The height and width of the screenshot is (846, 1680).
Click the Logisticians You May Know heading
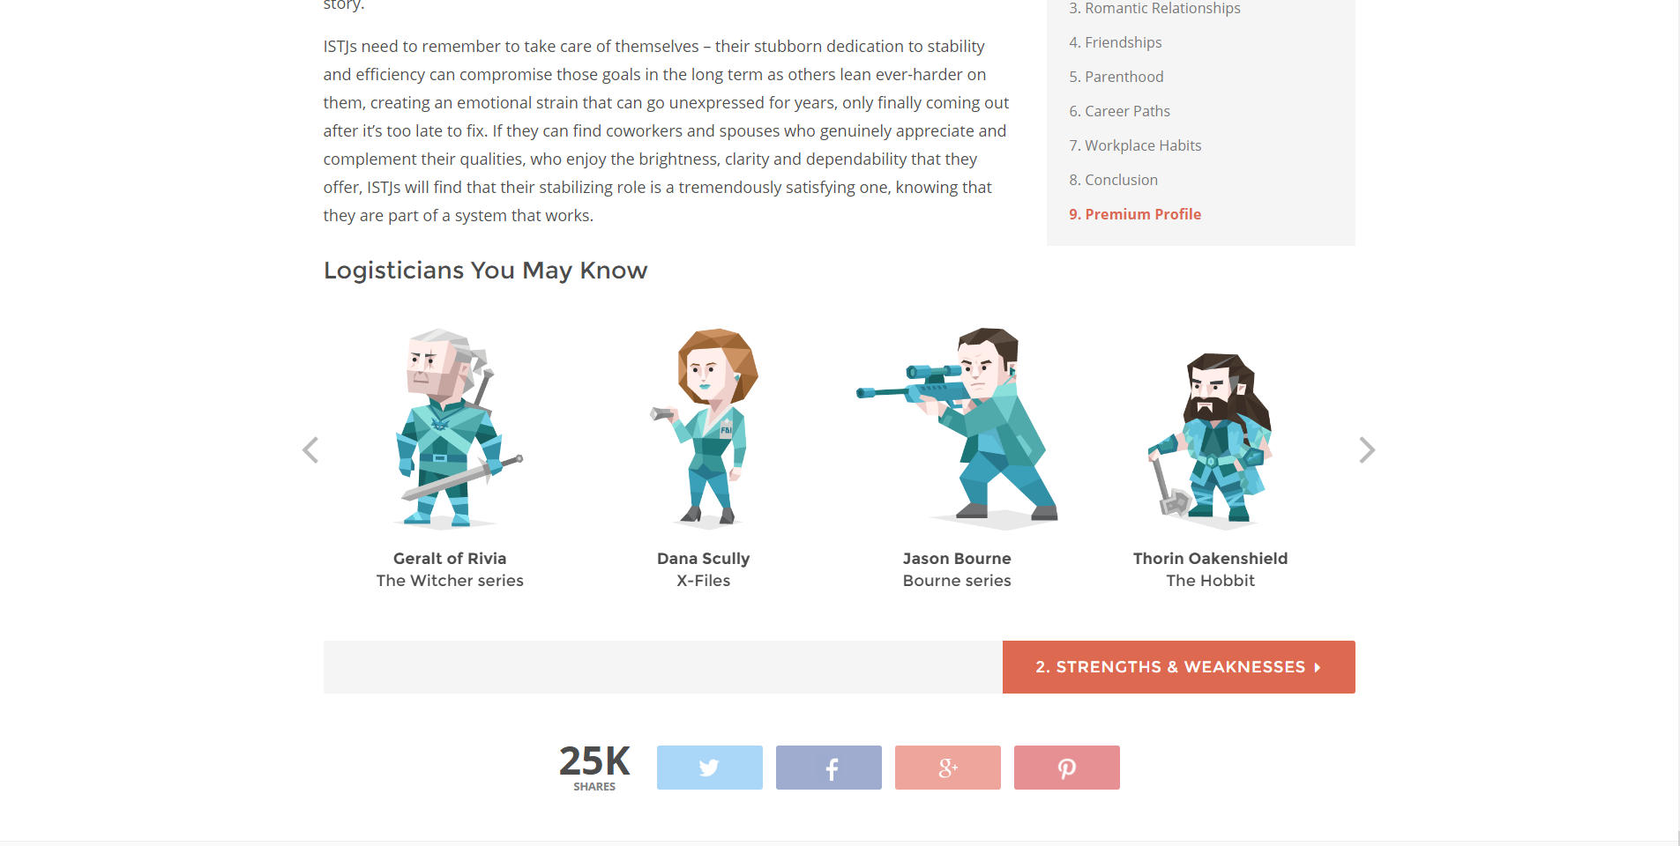coord(485,271)
